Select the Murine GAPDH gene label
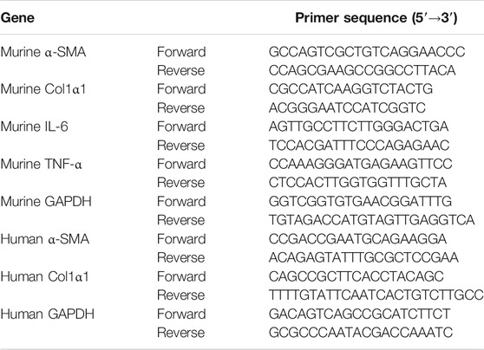The height and width of the screenshot is (350, 484). (46, 201)
